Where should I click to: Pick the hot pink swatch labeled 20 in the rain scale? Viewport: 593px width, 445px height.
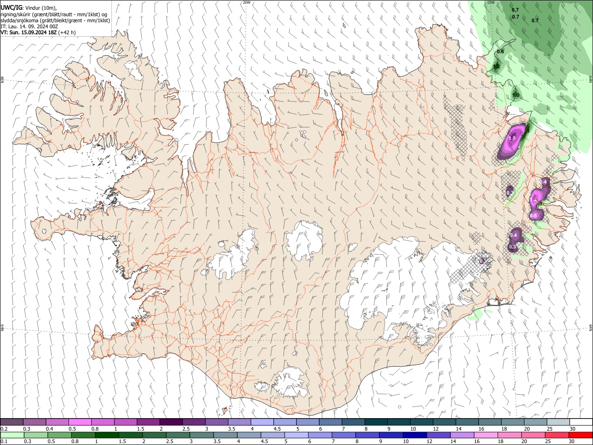click(533, 435)
